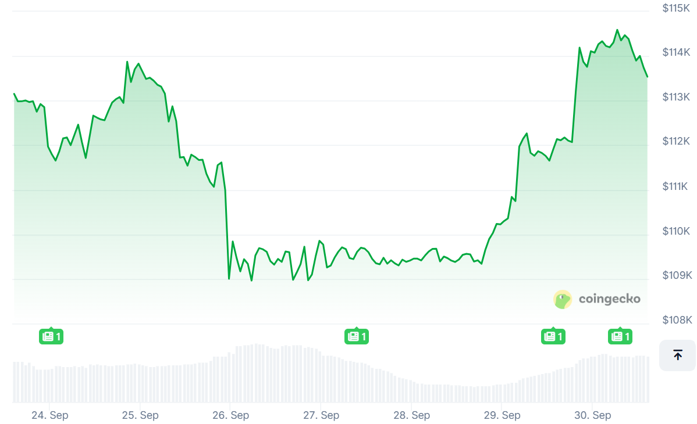Select the $112K price axis label

point(675,141)
